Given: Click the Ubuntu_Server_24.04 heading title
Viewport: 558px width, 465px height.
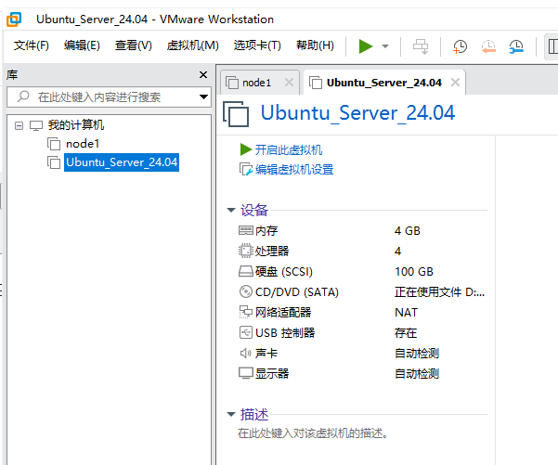Looking at the screenshot, I should tap(357, 113).
